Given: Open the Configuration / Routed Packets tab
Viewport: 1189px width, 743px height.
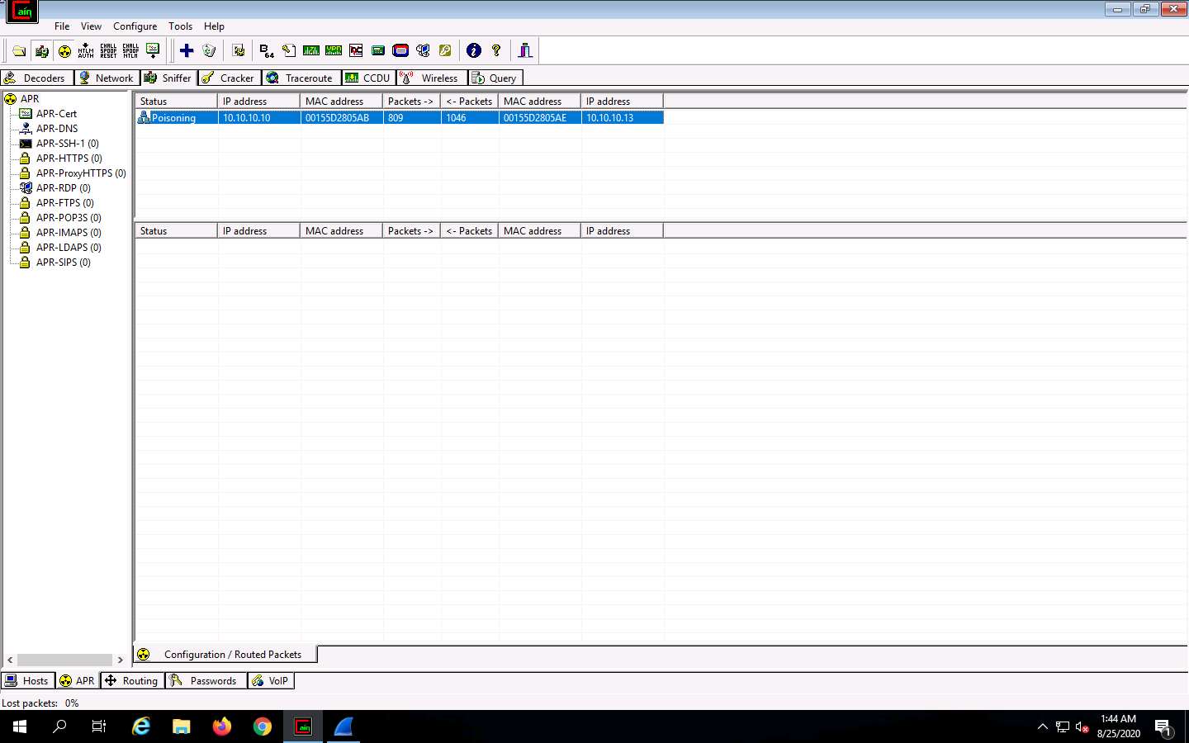Looking at the screenshot, I should pos(226,655).
